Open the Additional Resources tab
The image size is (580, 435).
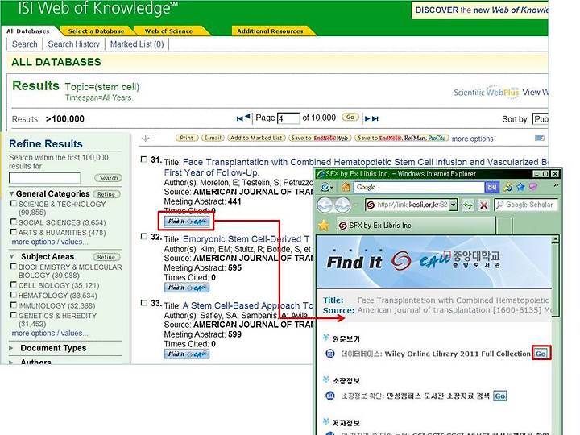270,31
